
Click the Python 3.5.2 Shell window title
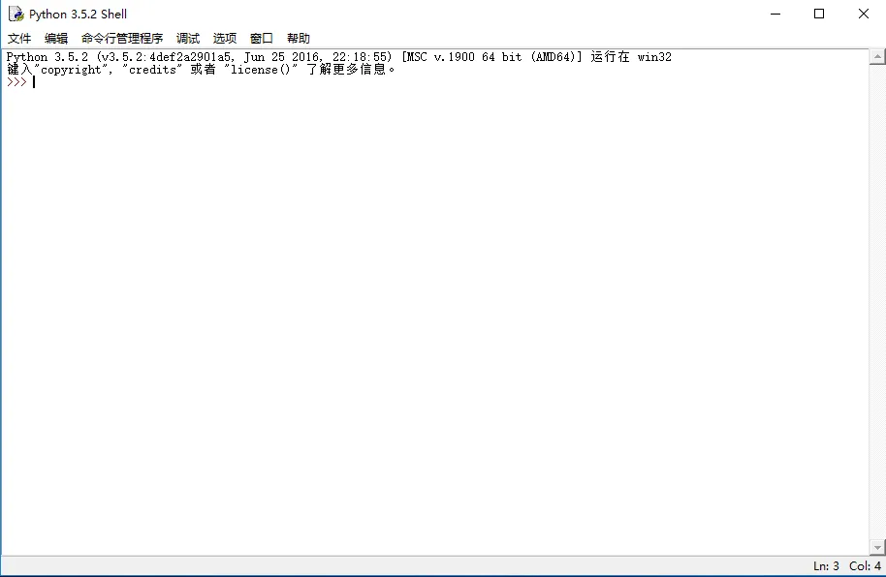[78, 15]
